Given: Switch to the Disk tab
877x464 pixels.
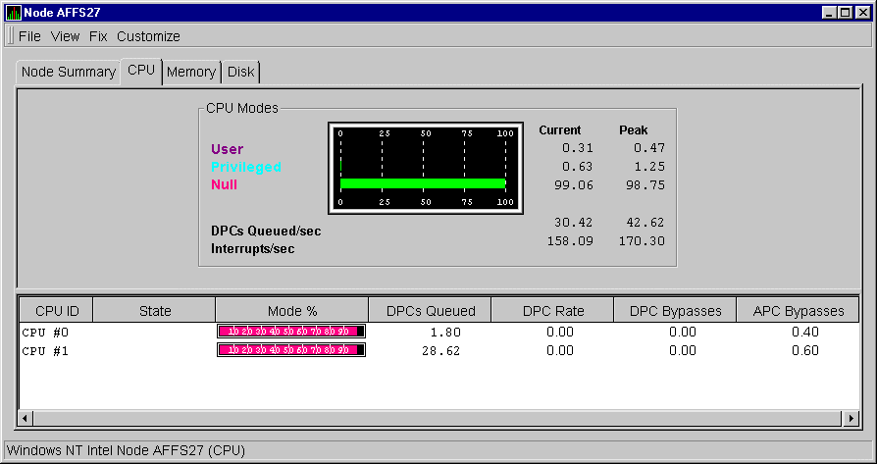Looking at the screenshot, I should click(x=240, y=72).
